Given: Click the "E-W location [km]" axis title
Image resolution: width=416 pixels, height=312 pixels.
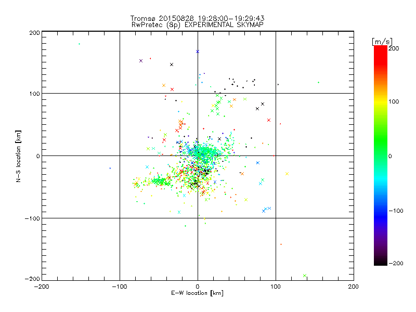Looking at the screenshot, I should point(197,293).
